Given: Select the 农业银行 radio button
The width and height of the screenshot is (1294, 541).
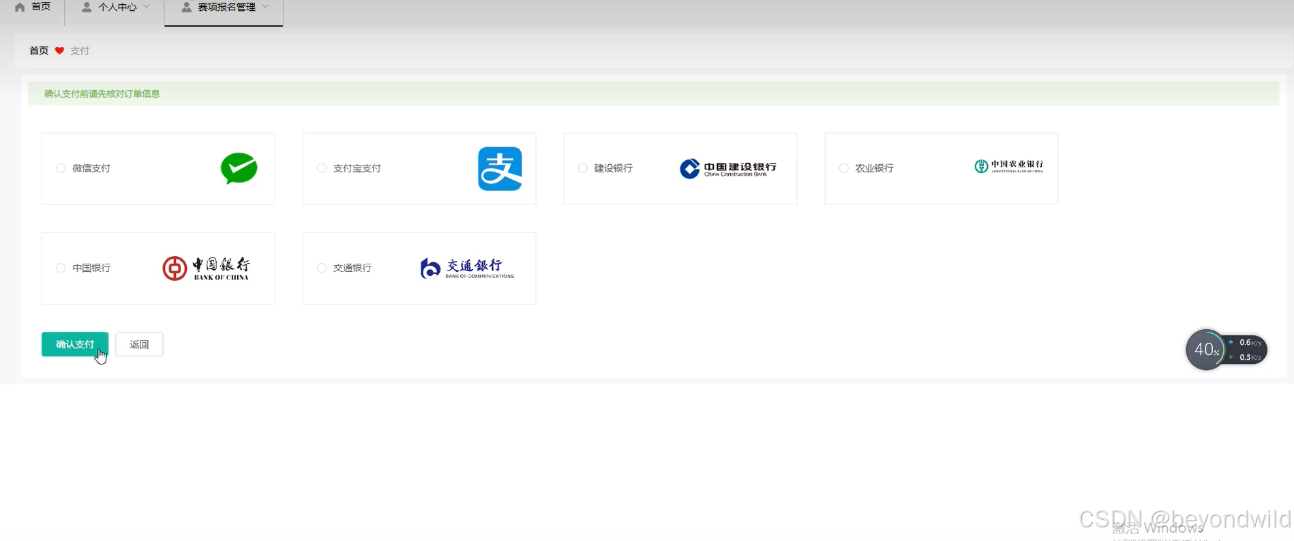Looking at the screenshot, I should click(x=844, y=168).
